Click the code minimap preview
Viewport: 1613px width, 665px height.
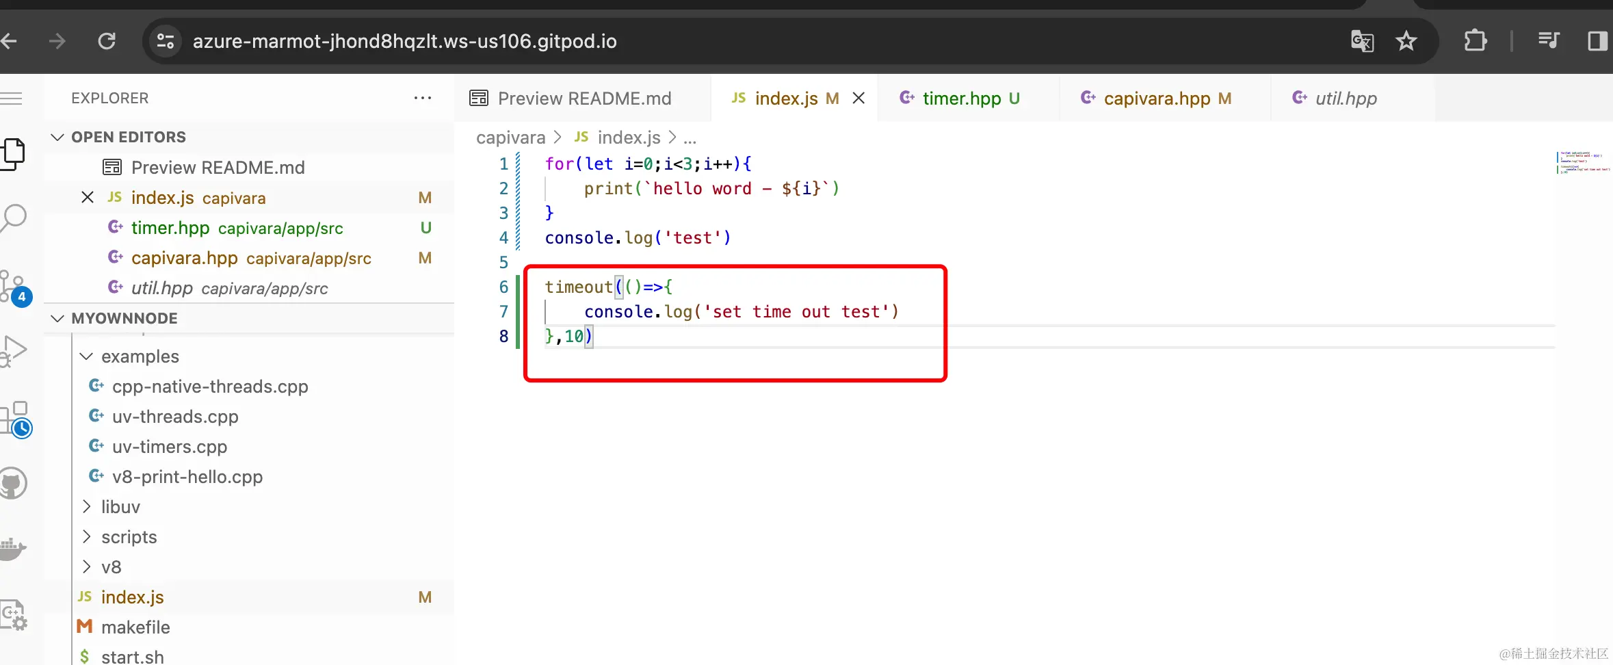click(1583, 162)
